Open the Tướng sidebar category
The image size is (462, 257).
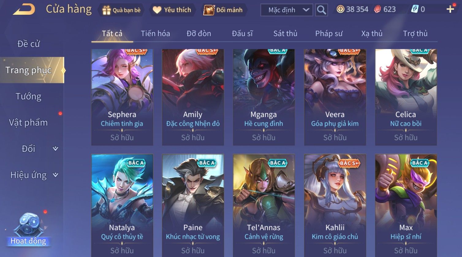[28, 96]
